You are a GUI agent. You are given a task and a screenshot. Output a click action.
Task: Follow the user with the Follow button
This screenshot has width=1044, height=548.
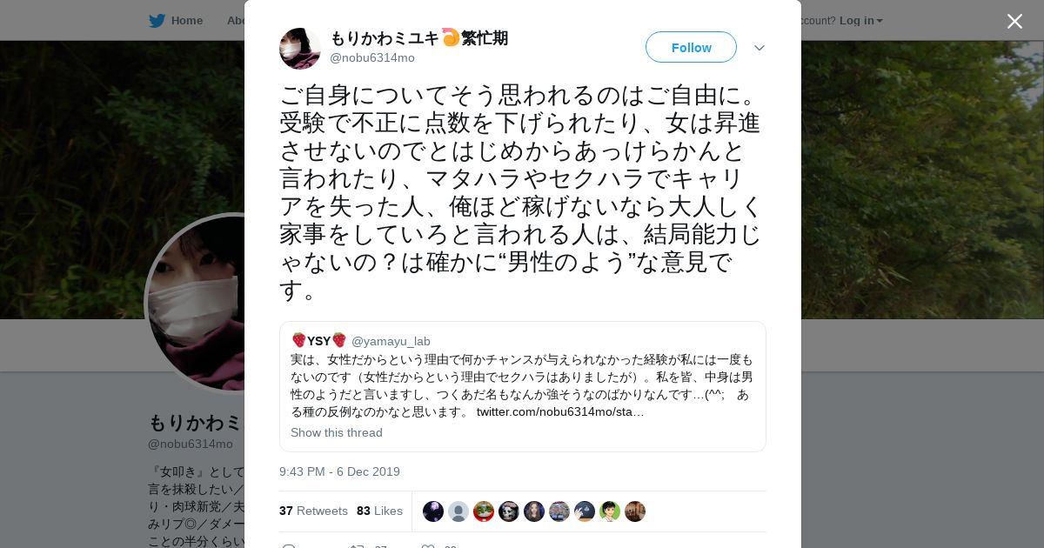click(x=691, y=47)
